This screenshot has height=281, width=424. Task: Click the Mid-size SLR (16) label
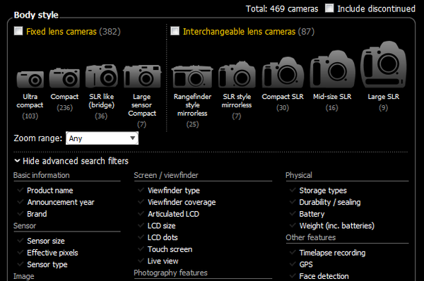332,102
